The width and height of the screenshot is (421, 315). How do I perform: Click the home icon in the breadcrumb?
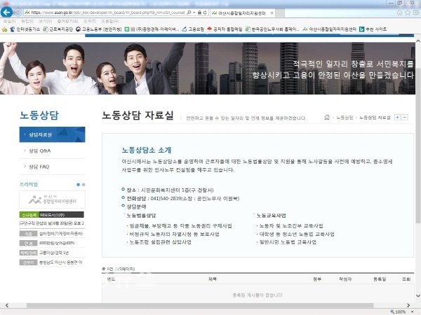pyautogui.click(x=327, y=118)
